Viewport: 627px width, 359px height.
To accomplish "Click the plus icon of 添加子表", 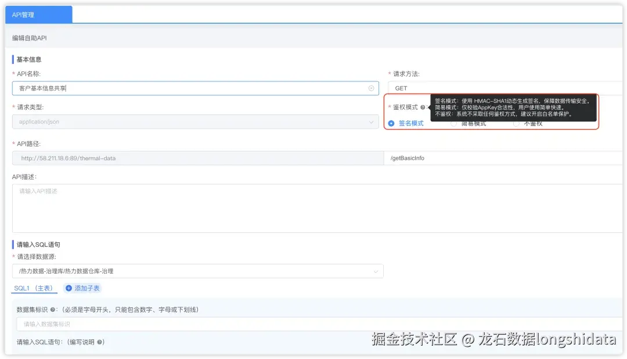I will (x=69, y=288).
